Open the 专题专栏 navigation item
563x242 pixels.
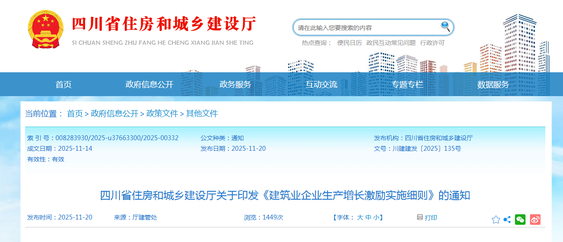tap(407, 85)
